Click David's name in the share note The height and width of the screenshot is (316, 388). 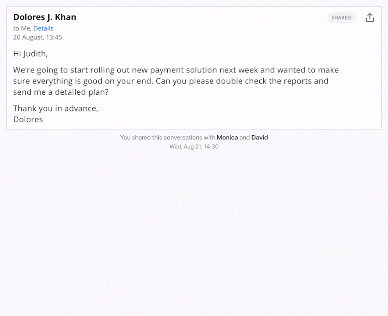coord(260,137)
